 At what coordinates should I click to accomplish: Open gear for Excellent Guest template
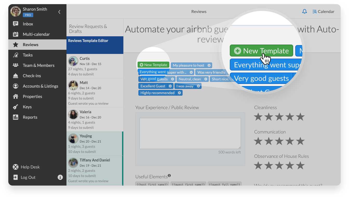click(170, 86)
